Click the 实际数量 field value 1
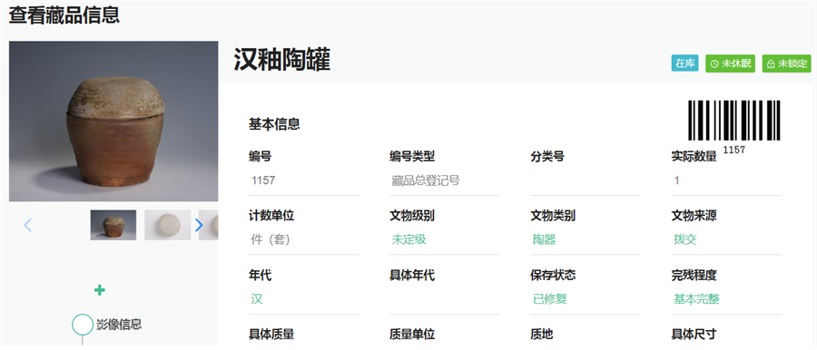817x350 pixels. click(726, 181)
